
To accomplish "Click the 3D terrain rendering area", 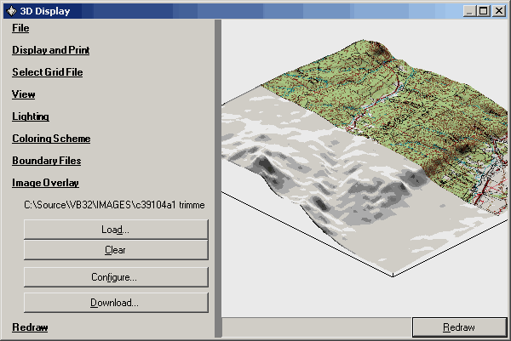I will (x=365, y=168).
